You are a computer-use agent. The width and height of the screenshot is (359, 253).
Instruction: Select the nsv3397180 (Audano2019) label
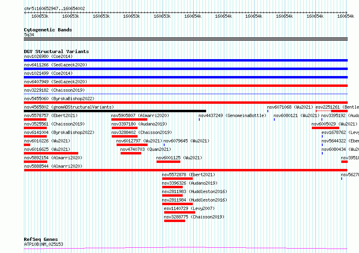pyautogui.click(x=139, y=124)
